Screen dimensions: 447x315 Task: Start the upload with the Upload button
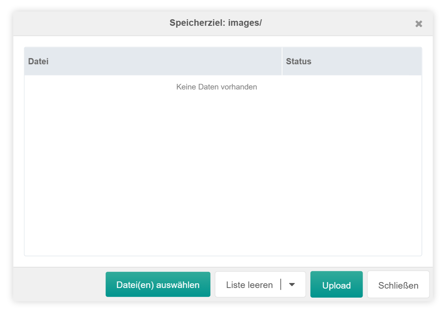point(336,284)
